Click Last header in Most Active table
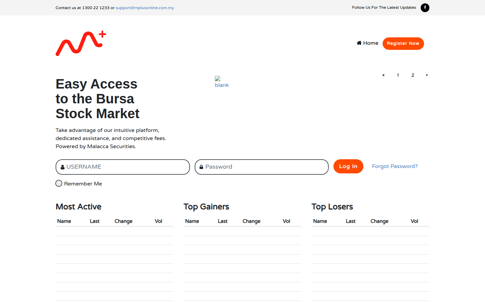Viewport: 485px width, 303px height. [95, 221]
